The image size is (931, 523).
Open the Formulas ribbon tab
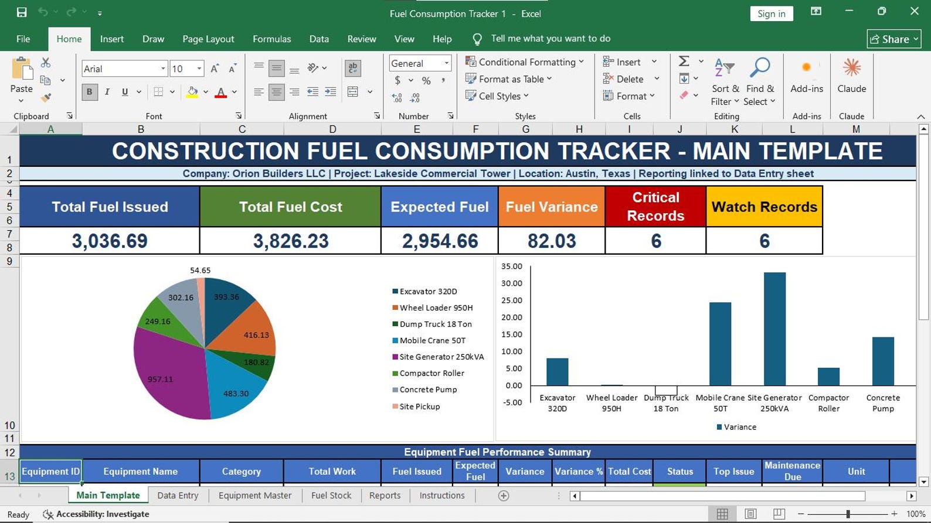tap(271, 39)
